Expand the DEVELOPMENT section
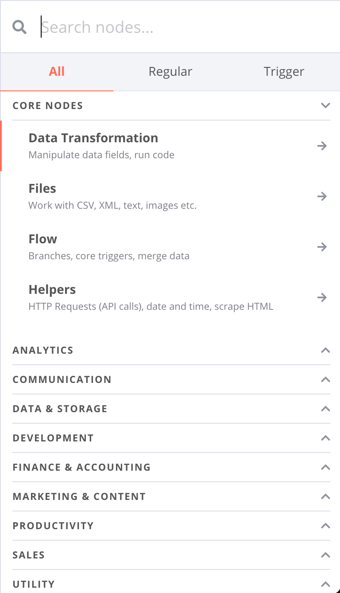This screenshot has height=593, width=340. click(x=325, y=438)
